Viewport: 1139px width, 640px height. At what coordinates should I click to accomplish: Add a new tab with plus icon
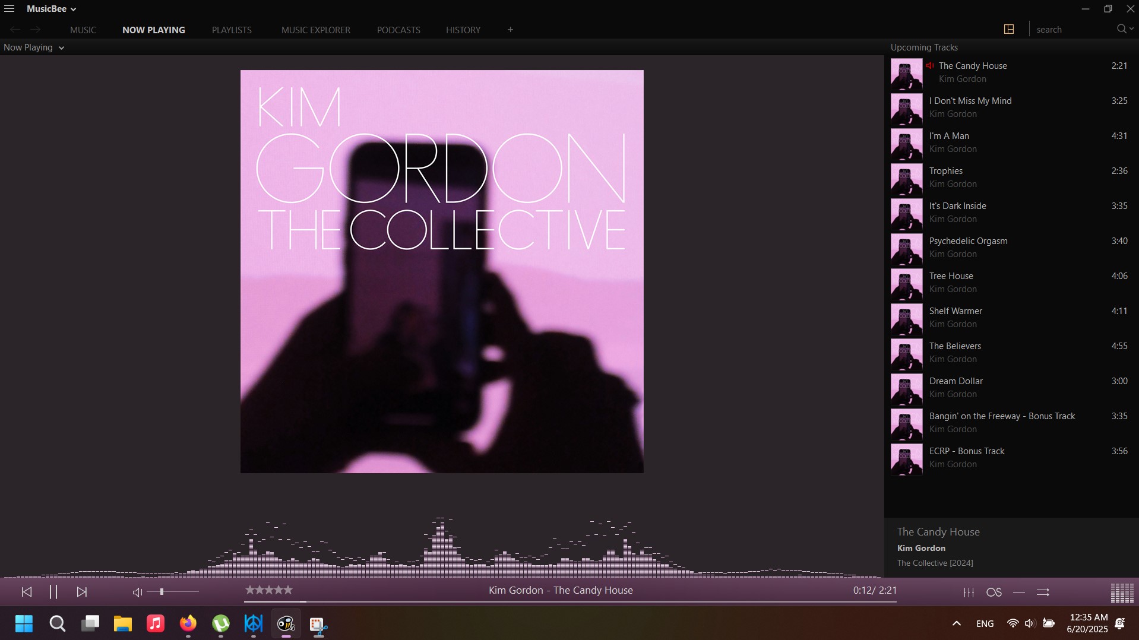pyautogui.click(x=510, y=29)
